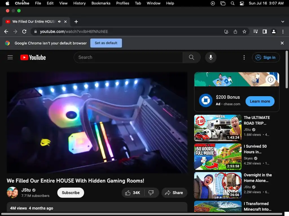
Task: Click Skyes channel name
Action: click(x=248, y=158)
